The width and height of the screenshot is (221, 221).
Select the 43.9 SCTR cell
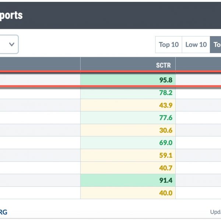128,105
